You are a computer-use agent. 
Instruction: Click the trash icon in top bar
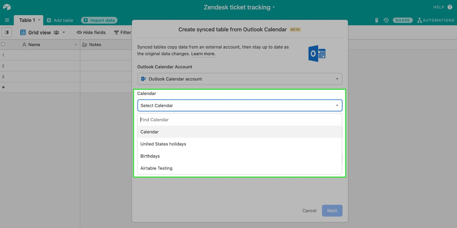[376, 20]
